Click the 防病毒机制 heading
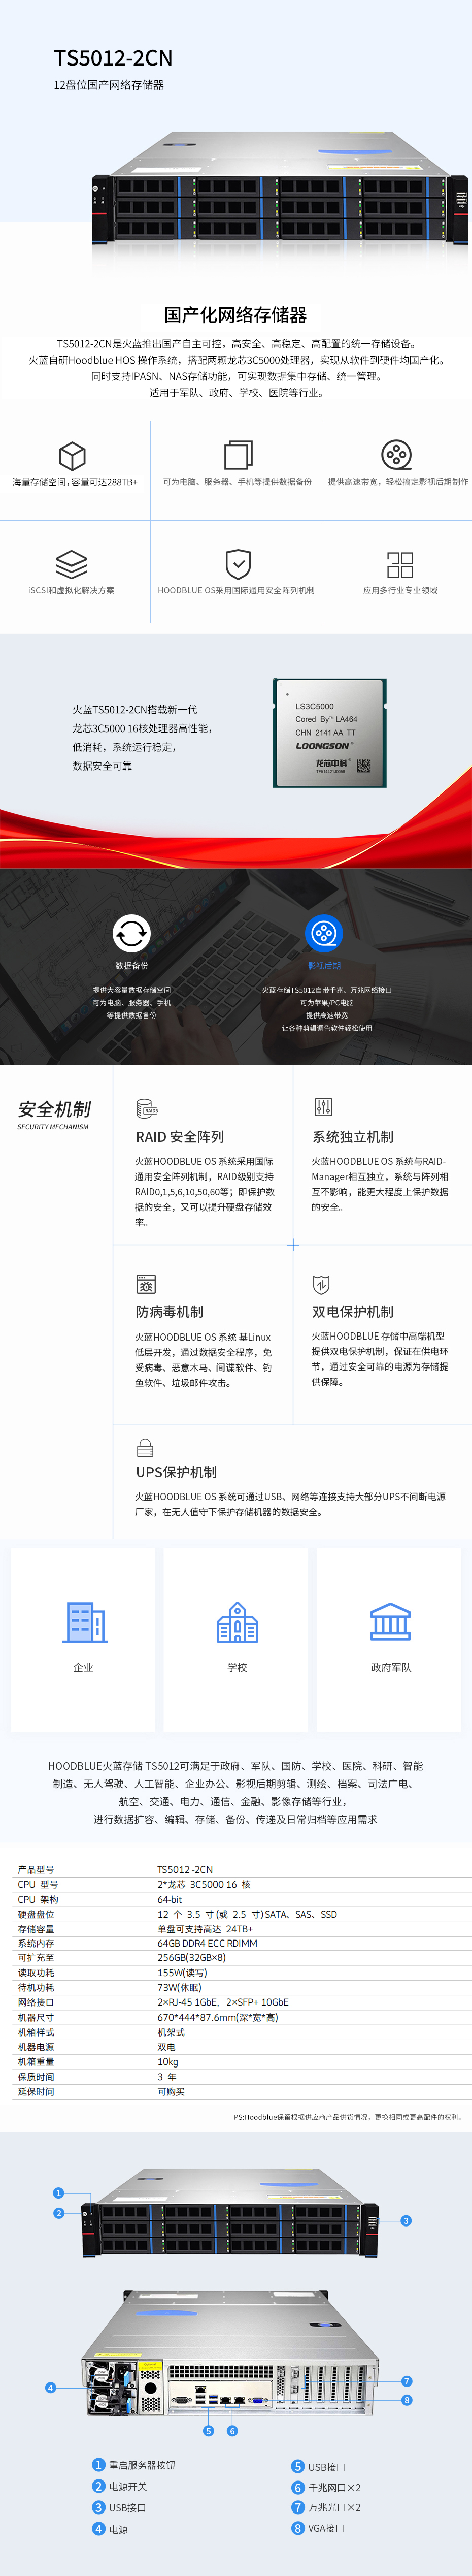The height and width of the screenshot is (2576, 472). (x=169, y=1311)
